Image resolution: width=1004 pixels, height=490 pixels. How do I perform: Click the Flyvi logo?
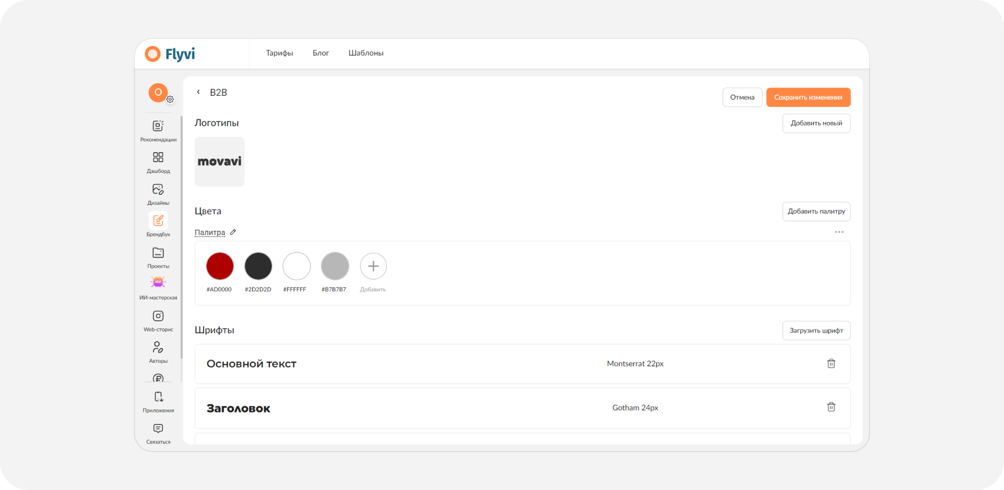[170, 54]
